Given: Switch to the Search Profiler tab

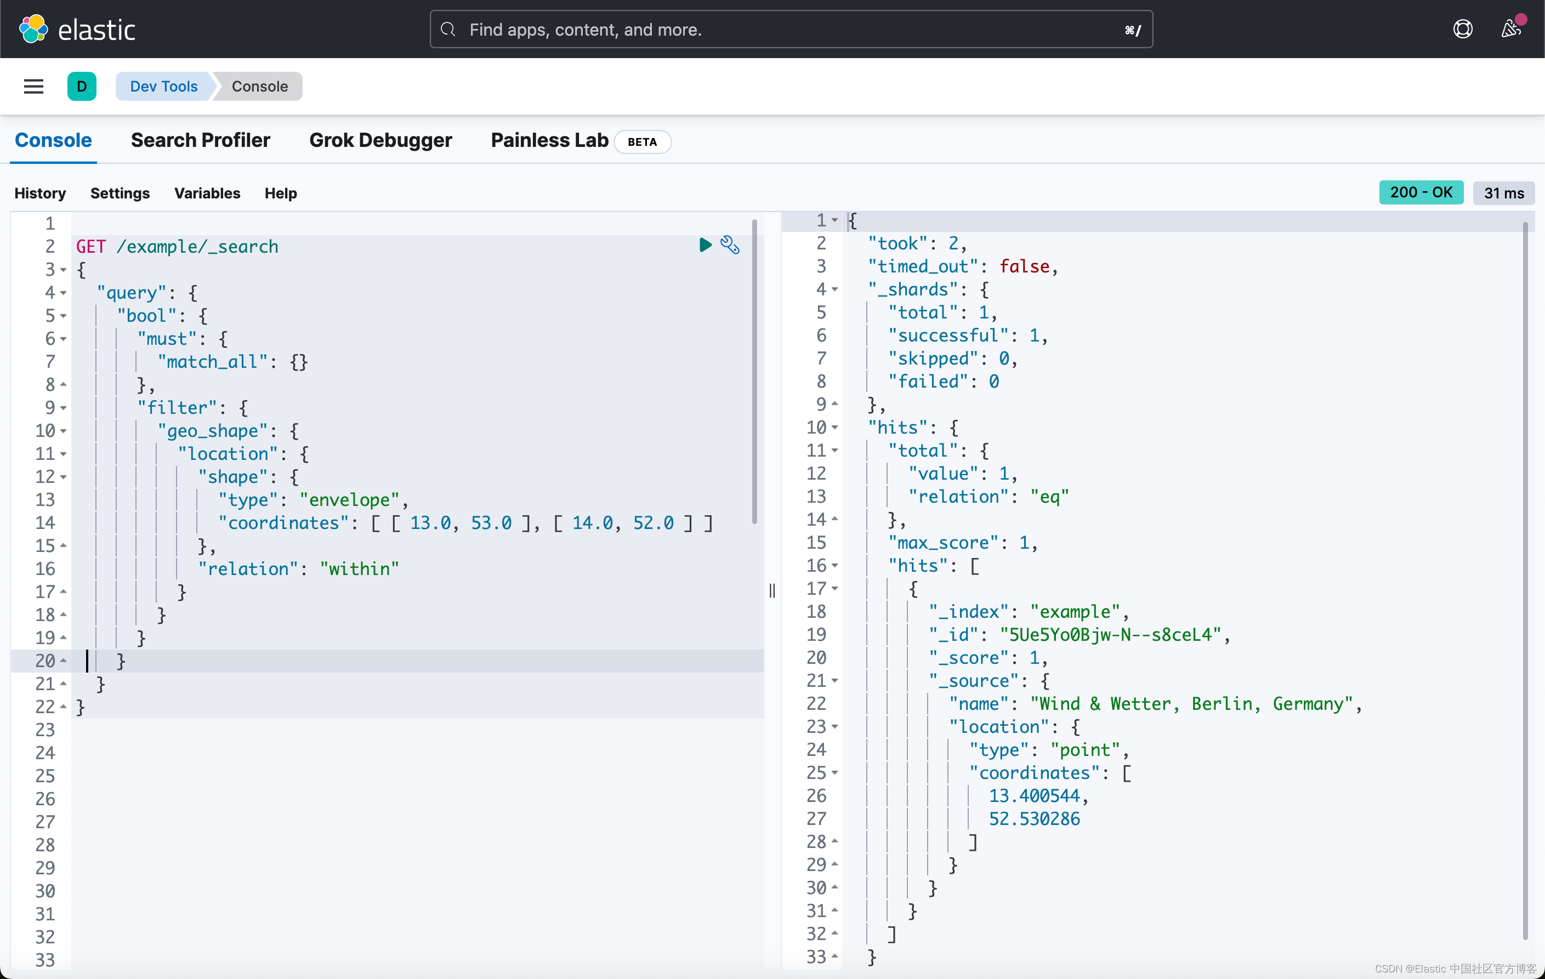Looking at the screenshot, I should [x=201, y=140].
